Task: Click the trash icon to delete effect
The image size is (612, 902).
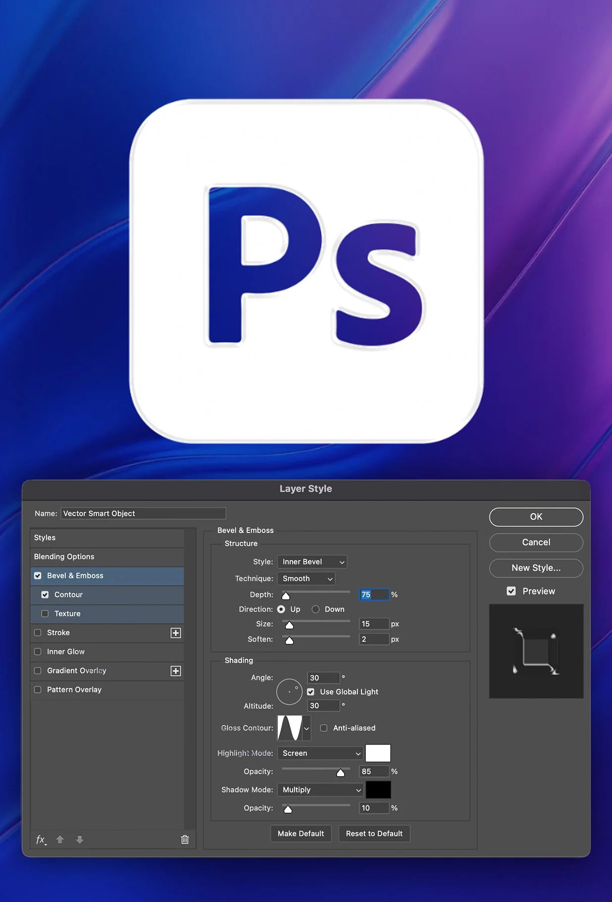Action: click(x=185, y=840)
